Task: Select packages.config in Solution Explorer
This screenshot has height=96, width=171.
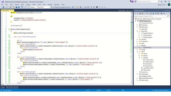Action: (x=146, y=76)
